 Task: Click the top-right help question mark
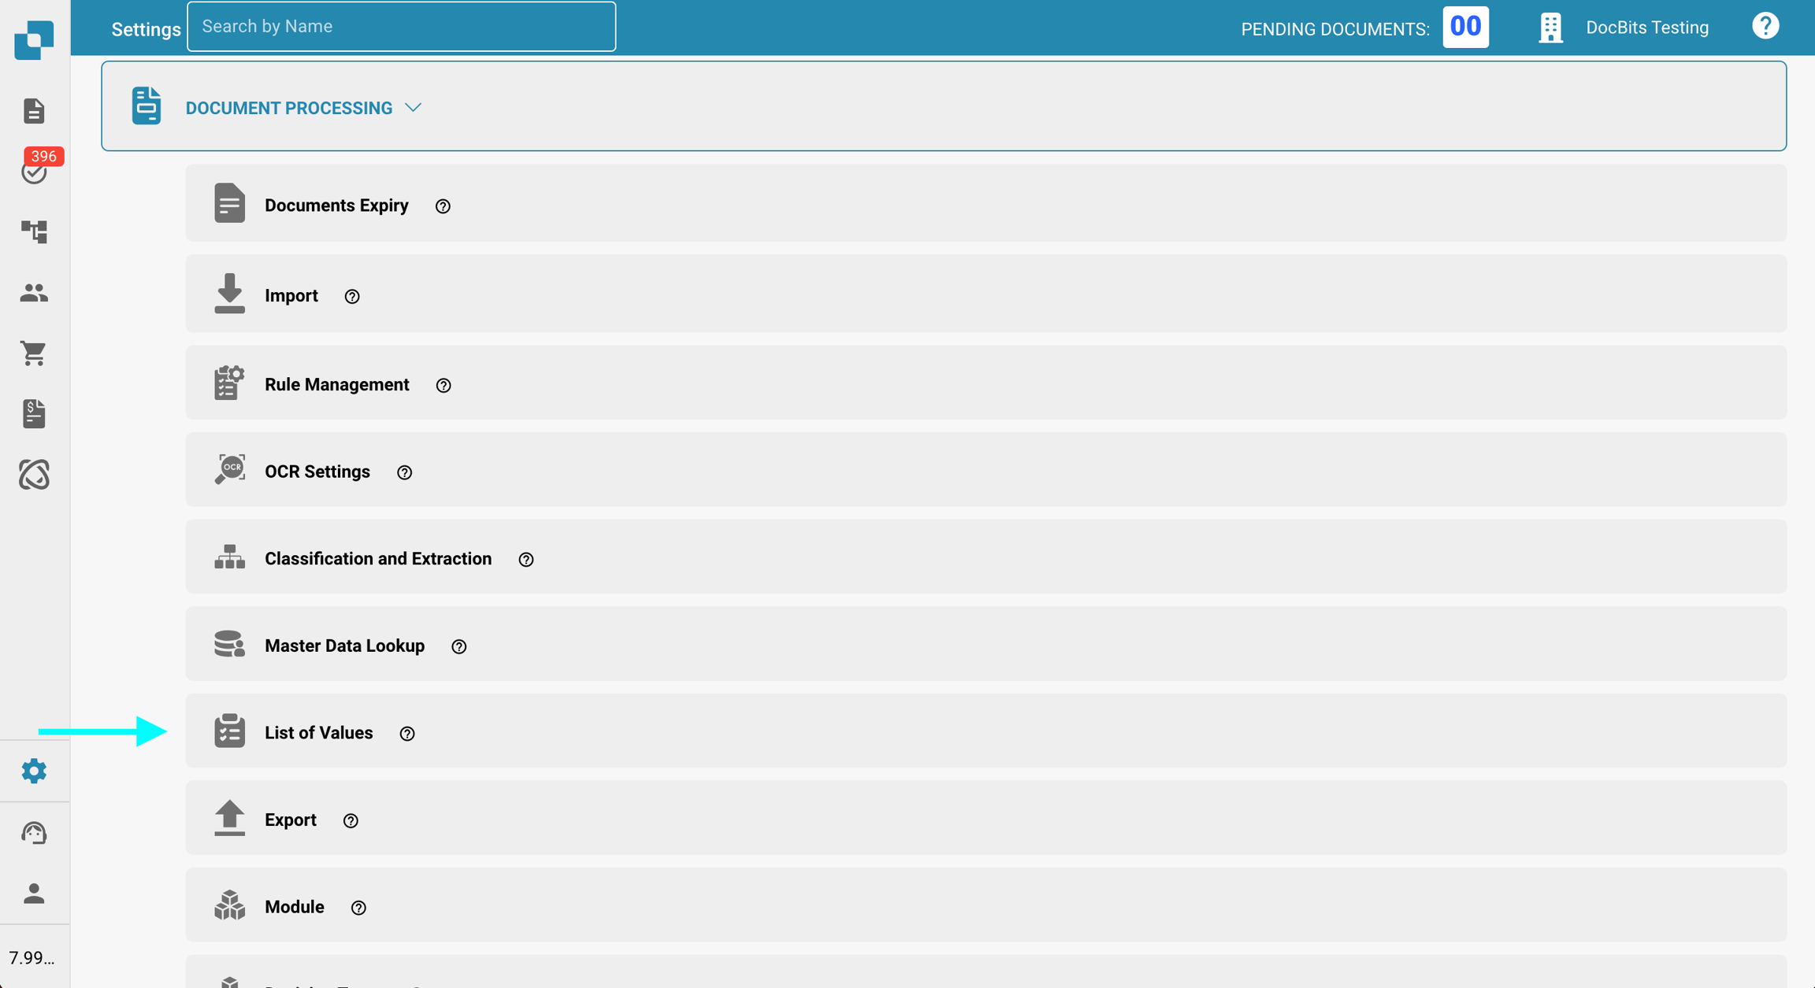pyautogui.click(x=1765, y=27)
